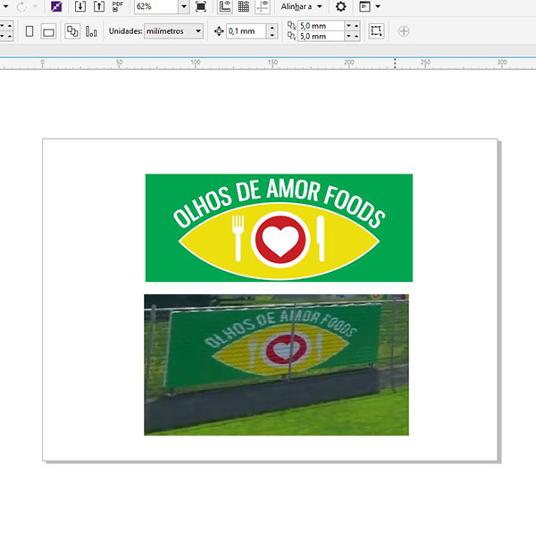Click the application launcher icon
536x543 pixels.
pyautogui.click(x=364, y=6)
